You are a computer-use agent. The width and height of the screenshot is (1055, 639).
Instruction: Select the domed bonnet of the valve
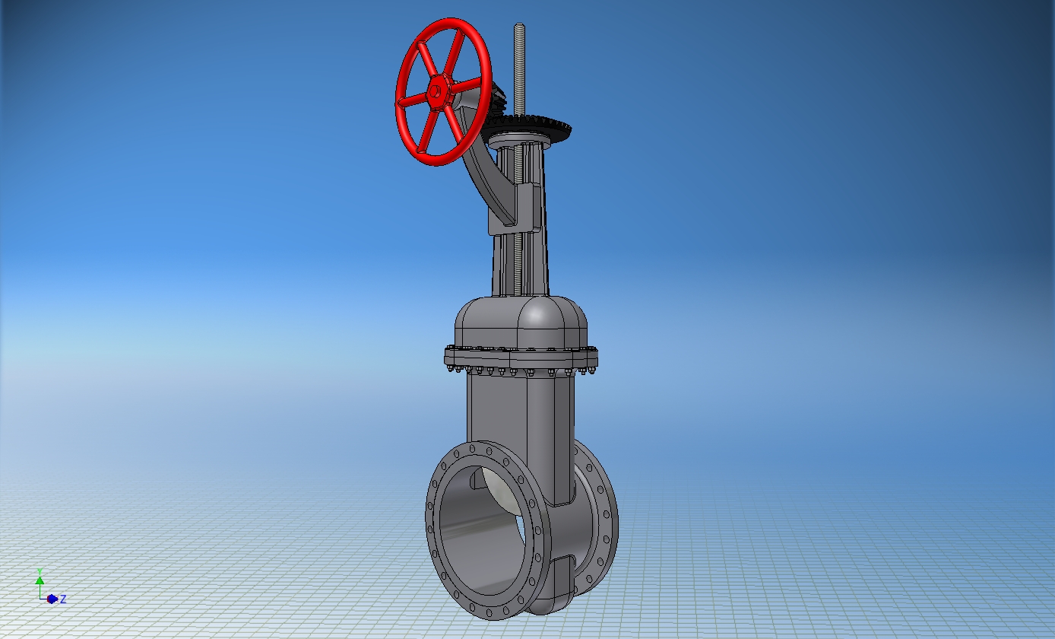pyautogui.click(x=521, y=322)
